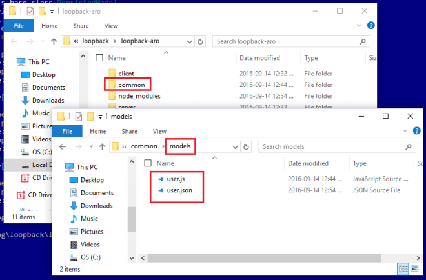Toggle select-all checkbox in models window
This screenshot has height=280, width=426.
148,163
